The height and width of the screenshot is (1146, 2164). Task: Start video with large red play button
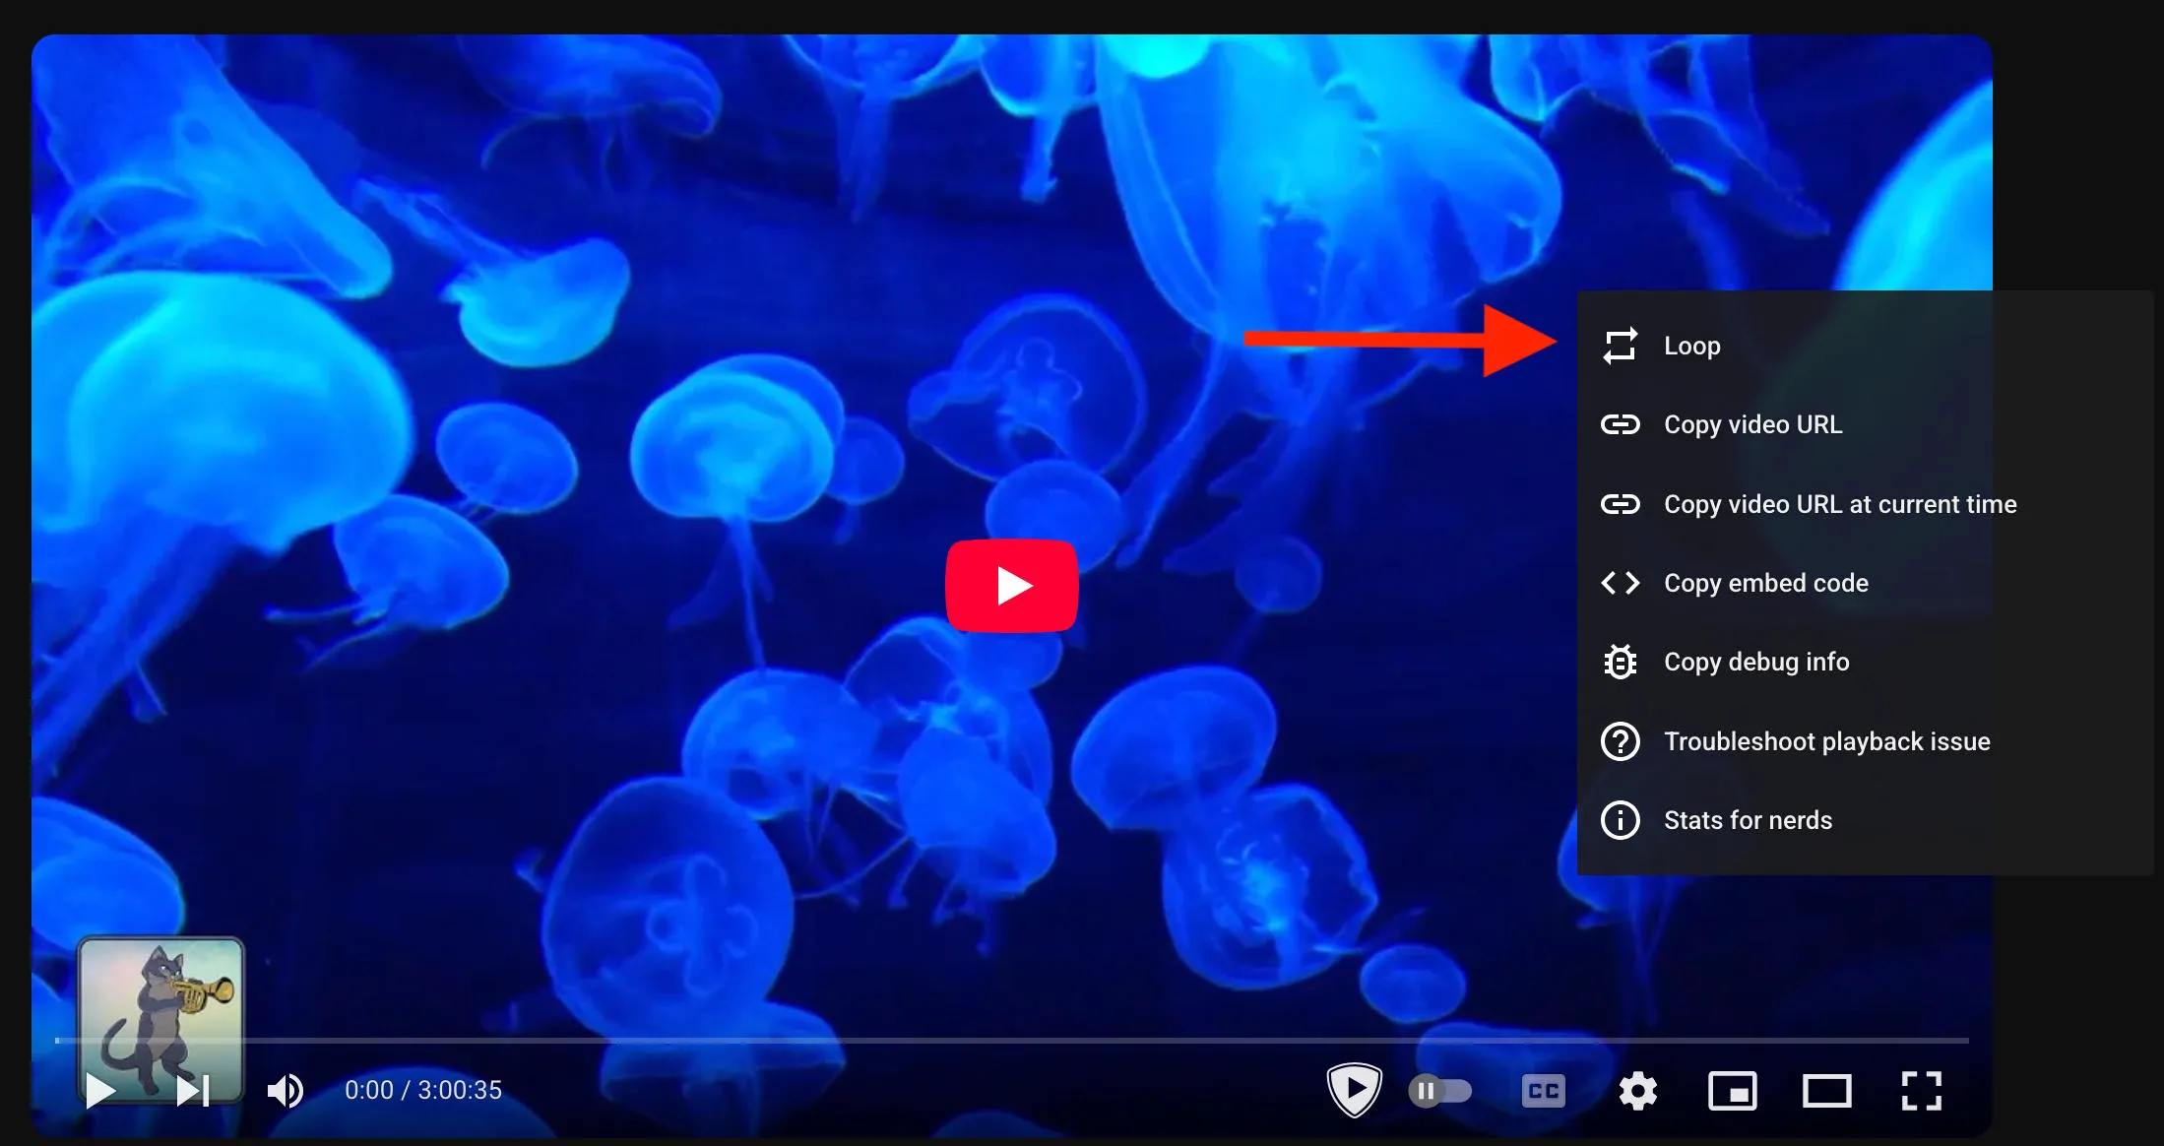1011,586
